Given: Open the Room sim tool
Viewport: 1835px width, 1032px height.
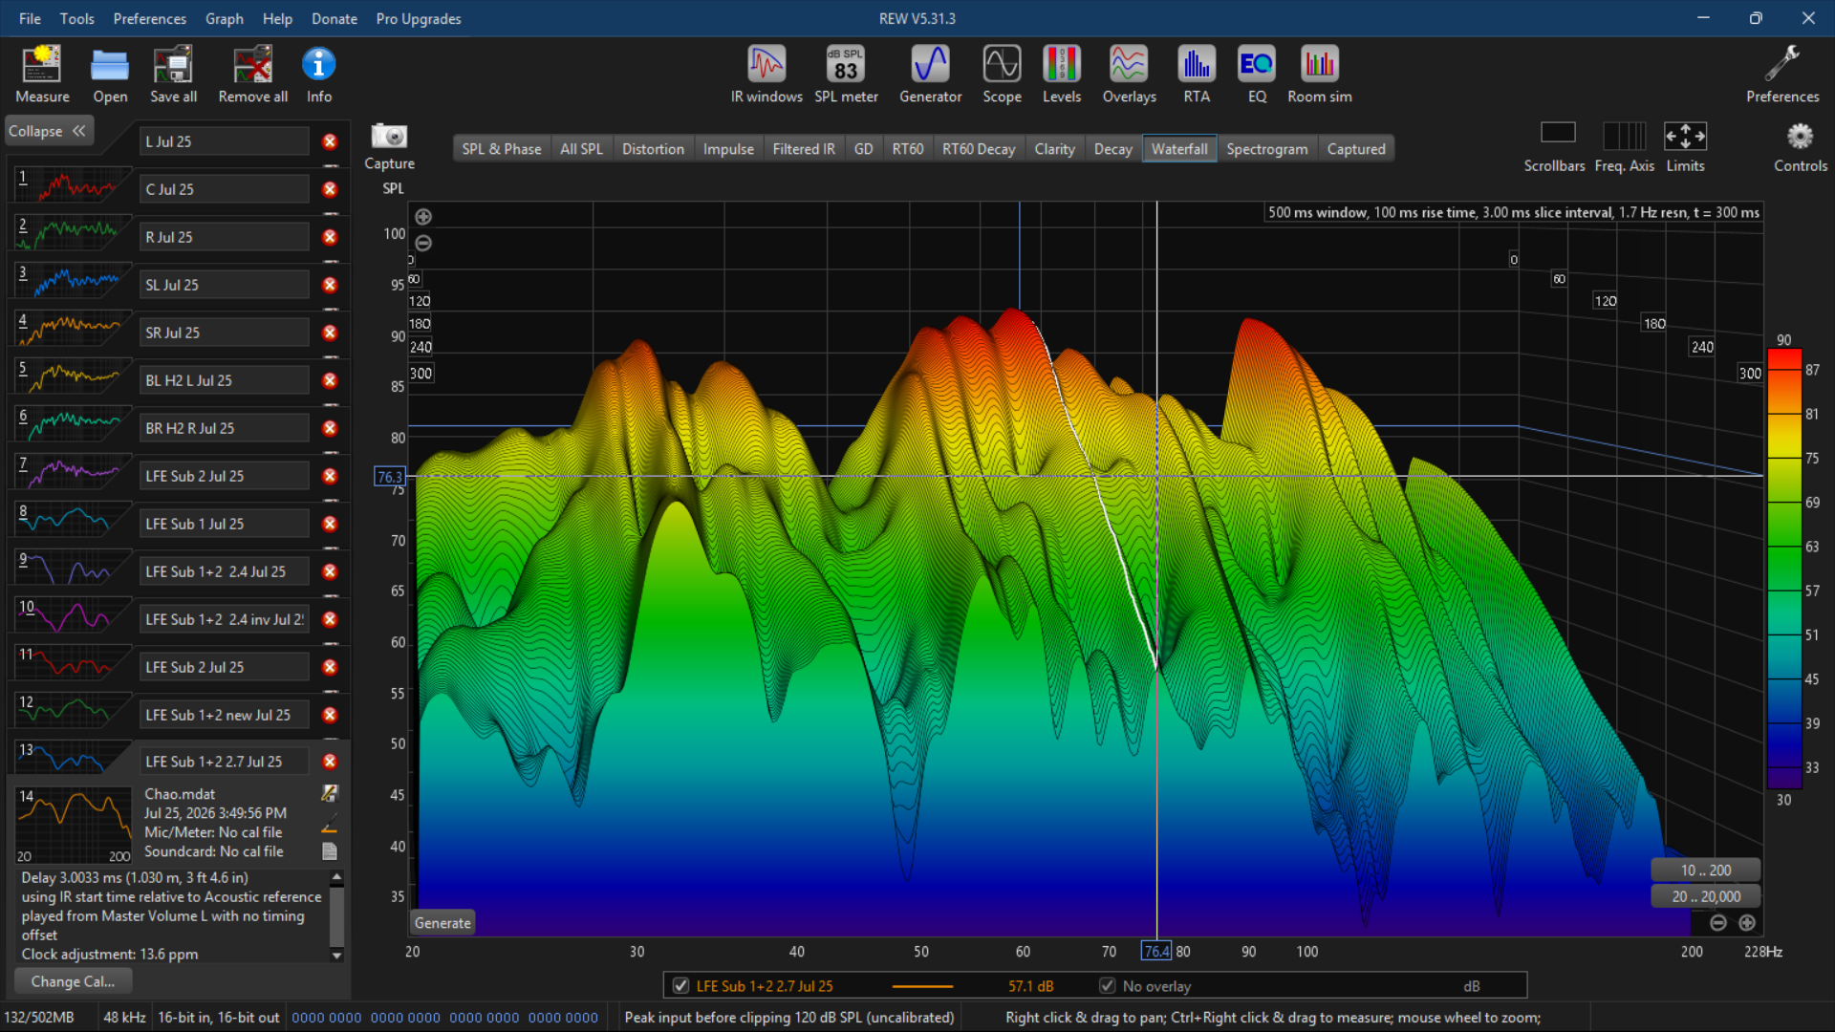Looking at the screenshot, I should click(1320, 75).
